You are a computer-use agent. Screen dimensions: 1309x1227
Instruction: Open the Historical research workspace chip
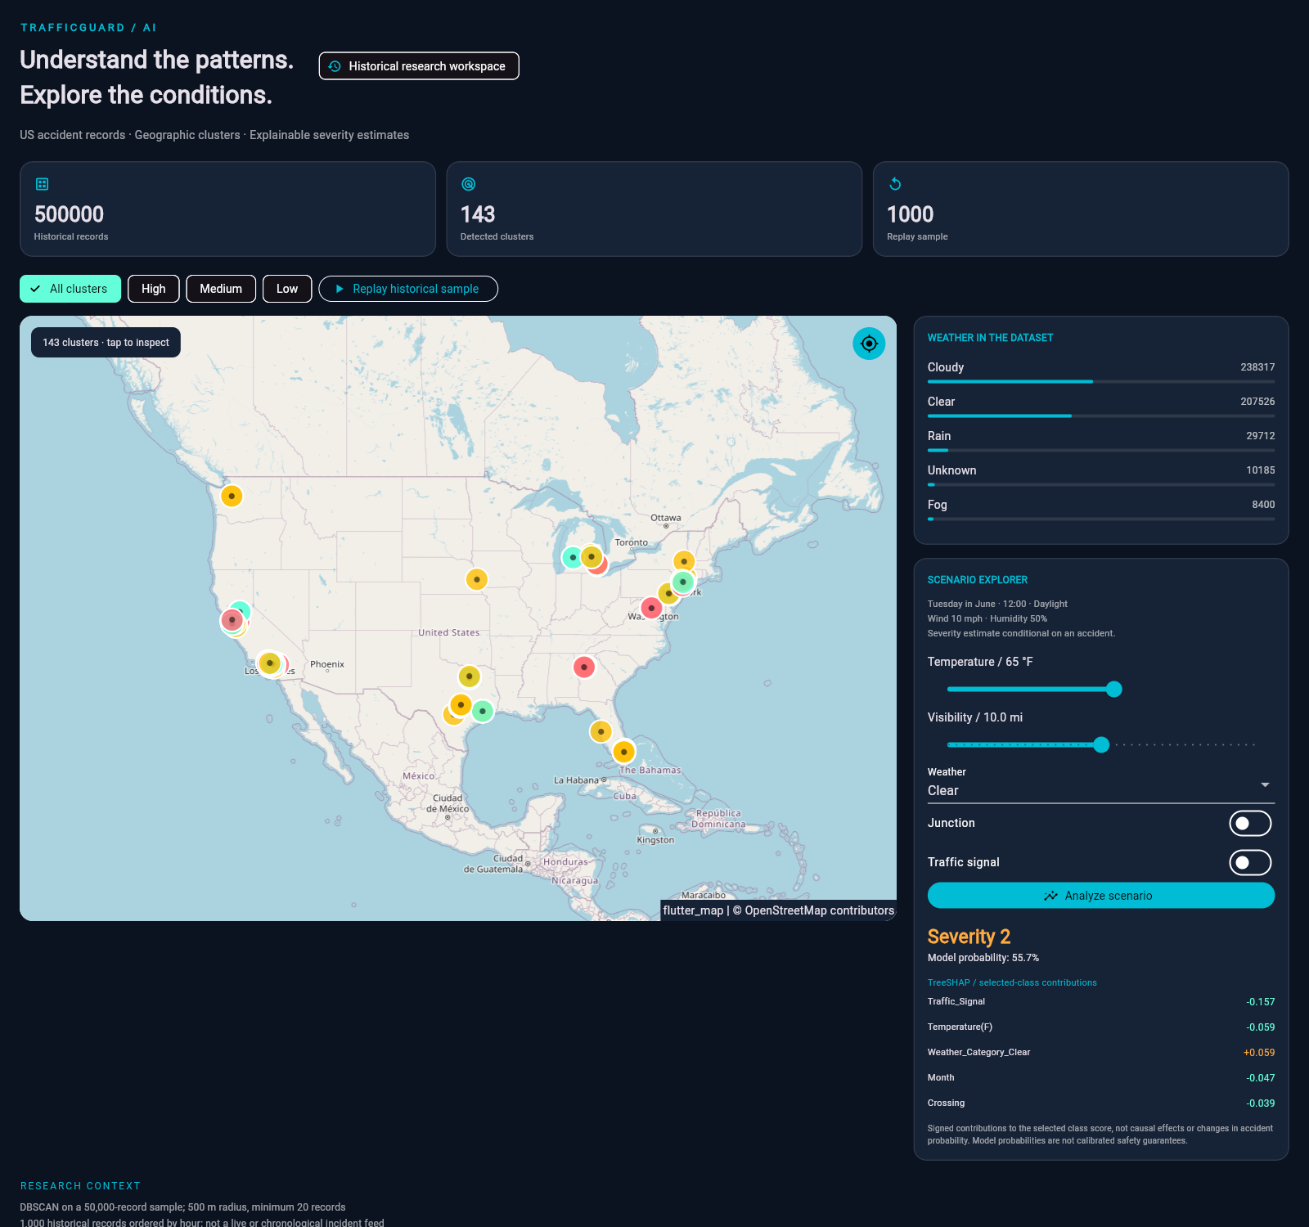coord(419,66)
